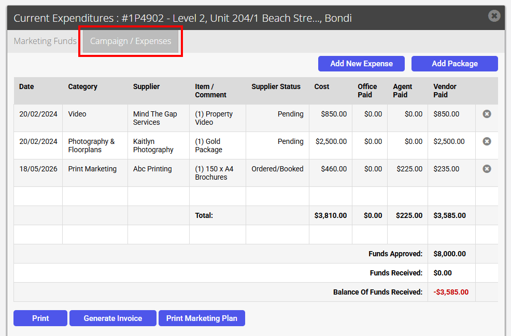Click the Funds Approved $8,000.00 value
This screenshot has height=336, width=511.
click(449, 254)
